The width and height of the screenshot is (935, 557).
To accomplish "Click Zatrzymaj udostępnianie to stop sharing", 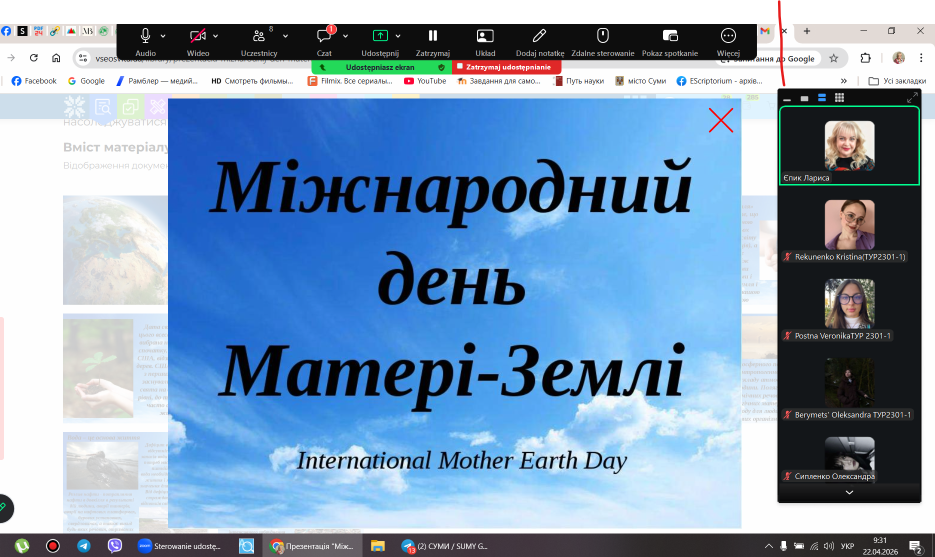I will pos(506,67).
